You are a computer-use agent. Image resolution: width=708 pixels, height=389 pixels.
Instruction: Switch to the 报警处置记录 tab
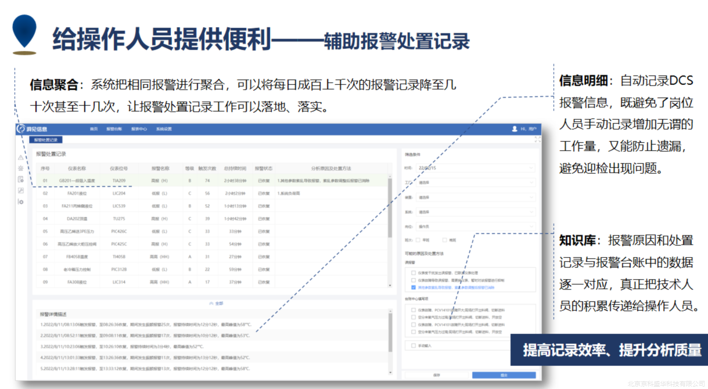[x=46, y=140]
